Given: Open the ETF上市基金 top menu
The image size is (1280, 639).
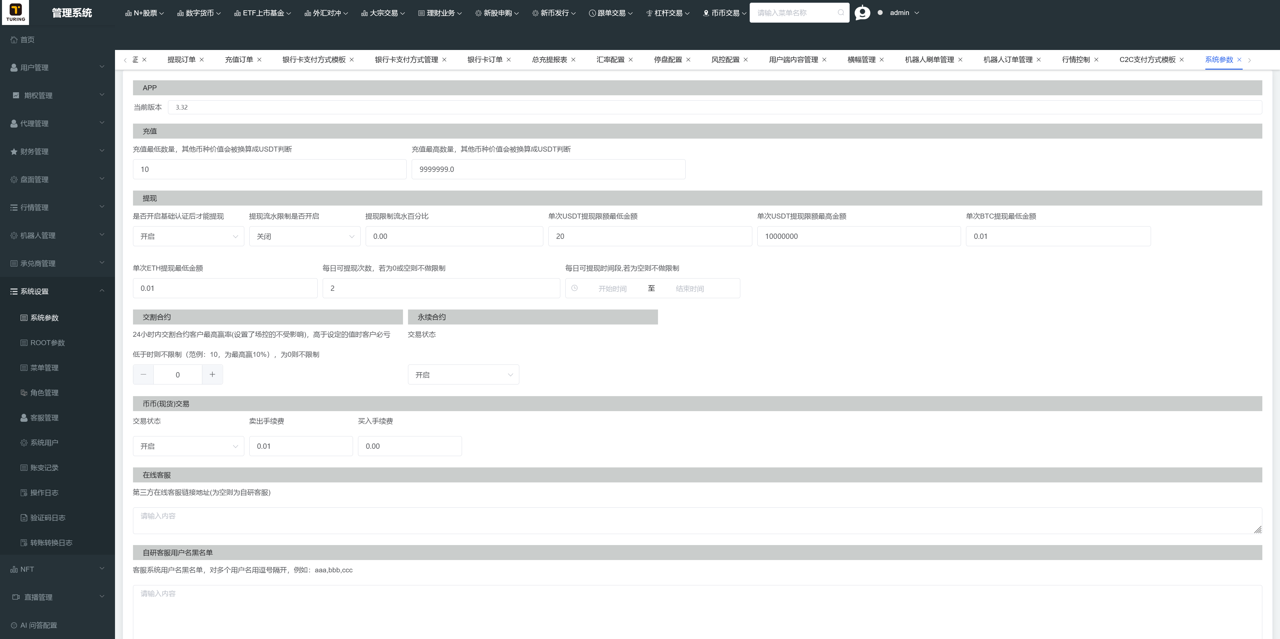Looking at the screenshot, I should click(x=262, y=13).
